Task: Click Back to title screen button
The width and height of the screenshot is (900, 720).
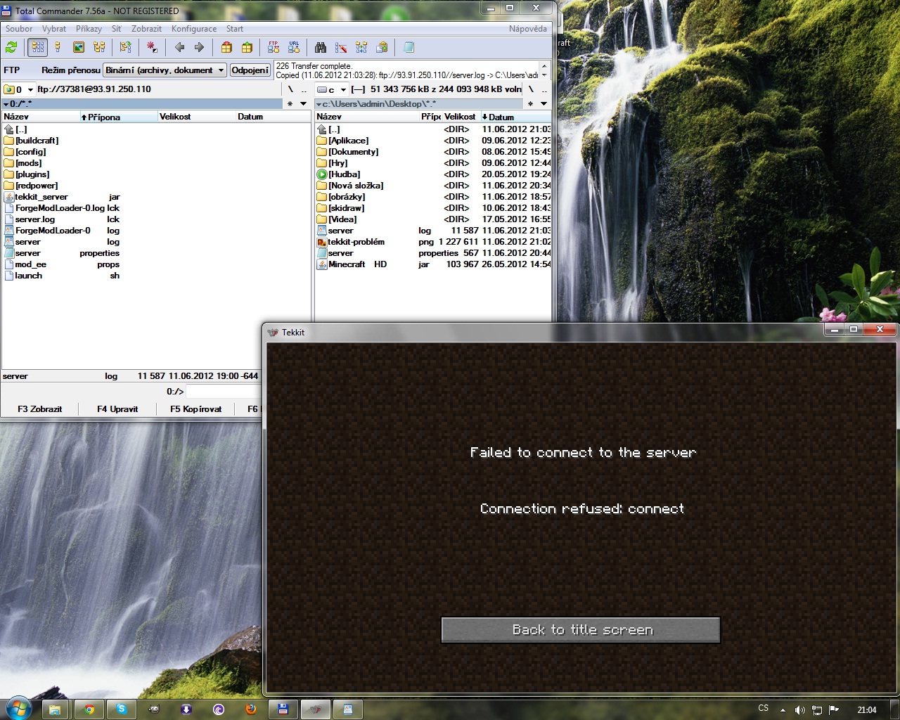Action: 581,630
